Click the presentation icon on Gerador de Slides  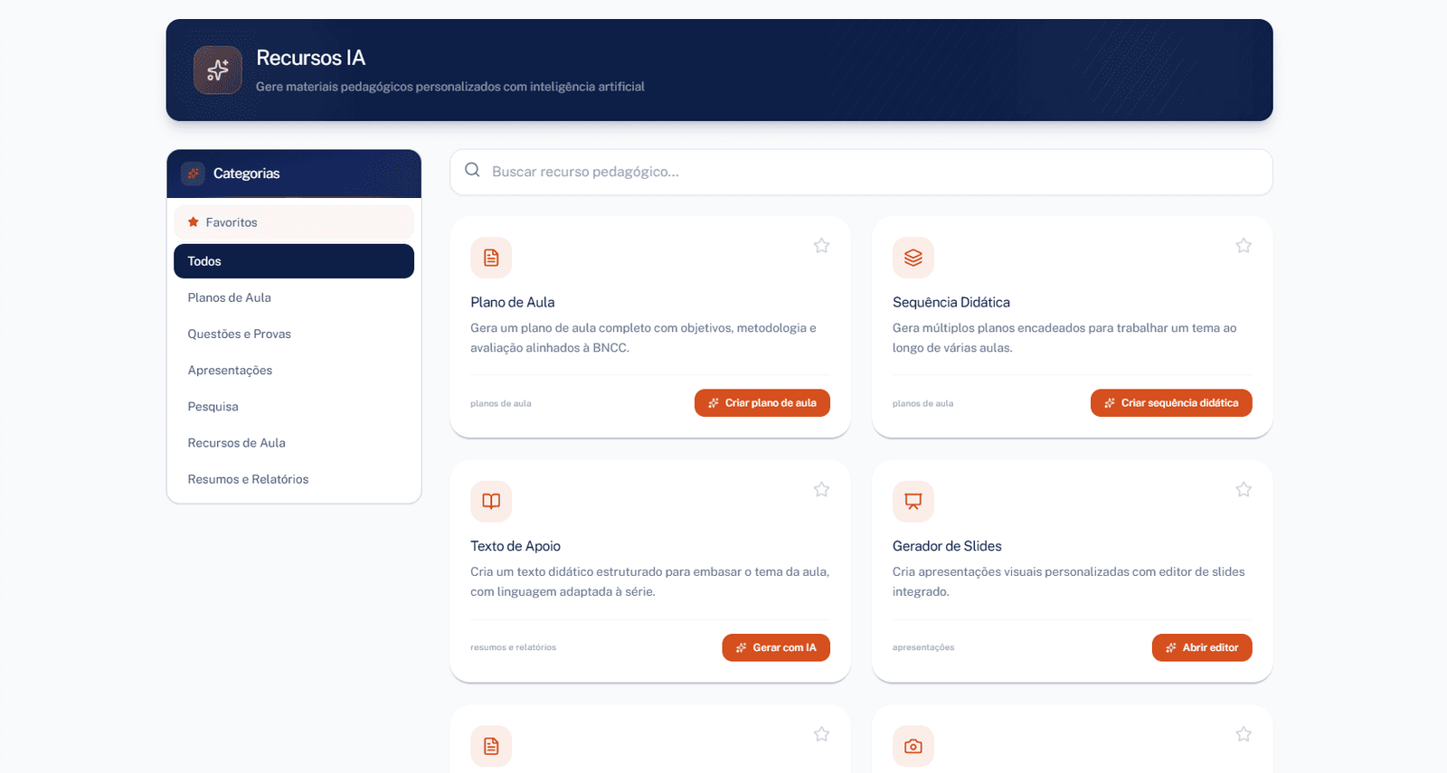click(913, 502)
